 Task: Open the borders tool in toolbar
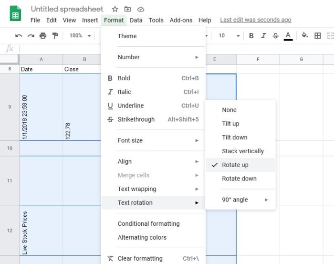tap(317, 36)
